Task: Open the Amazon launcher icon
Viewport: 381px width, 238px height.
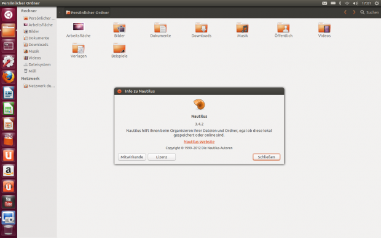Action: coord(9,171)
